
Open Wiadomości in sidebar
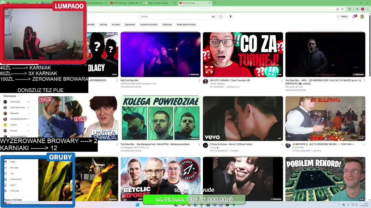pos(16,179)
